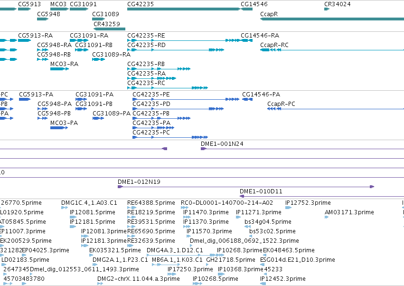
Task: Click EST AM03171.3prime
Action: click(x=327, y=217)
